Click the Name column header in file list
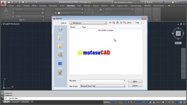The height and width of the screenshot is (105, 187). tap(75, 27)
